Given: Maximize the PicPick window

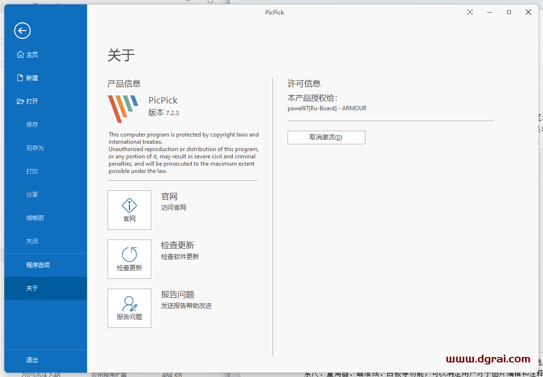Looking at the screenshot, I should [509, 13].
